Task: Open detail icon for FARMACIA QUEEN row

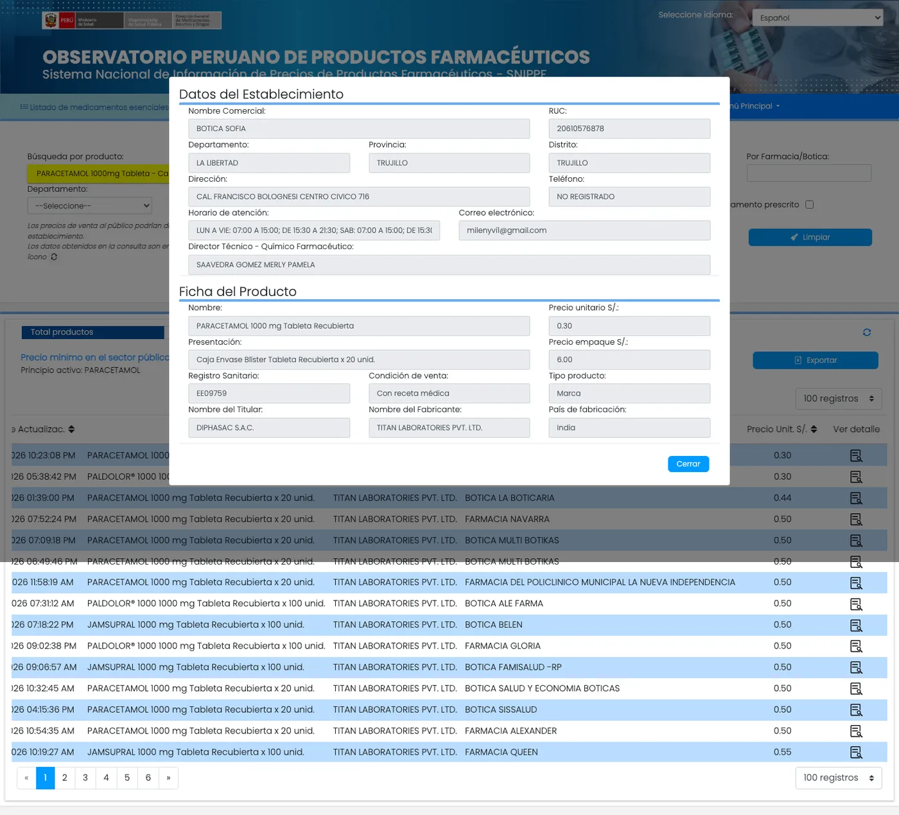Action: coord(856,752)
